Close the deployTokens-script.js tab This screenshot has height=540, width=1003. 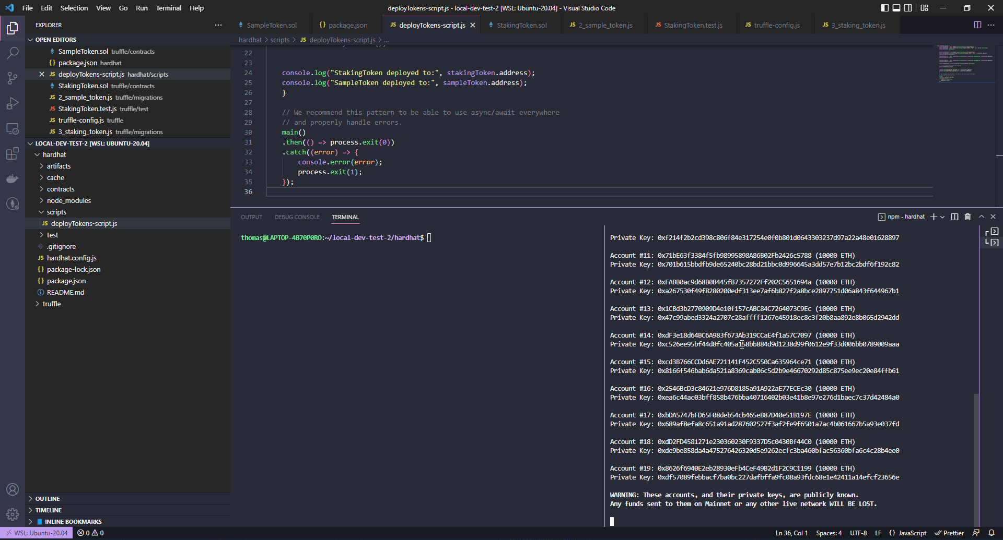(x=473, y=25)
